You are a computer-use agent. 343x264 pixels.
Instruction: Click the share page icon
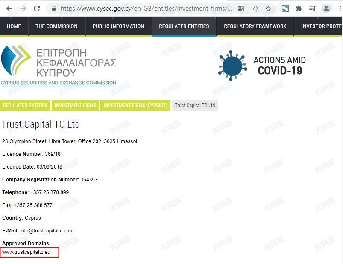tap(255, 9)
